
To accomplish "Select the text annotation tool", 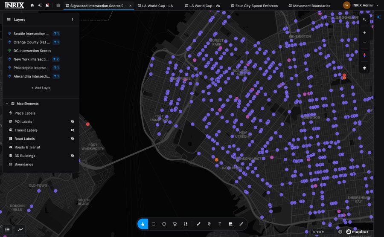I will click(220, 224).
